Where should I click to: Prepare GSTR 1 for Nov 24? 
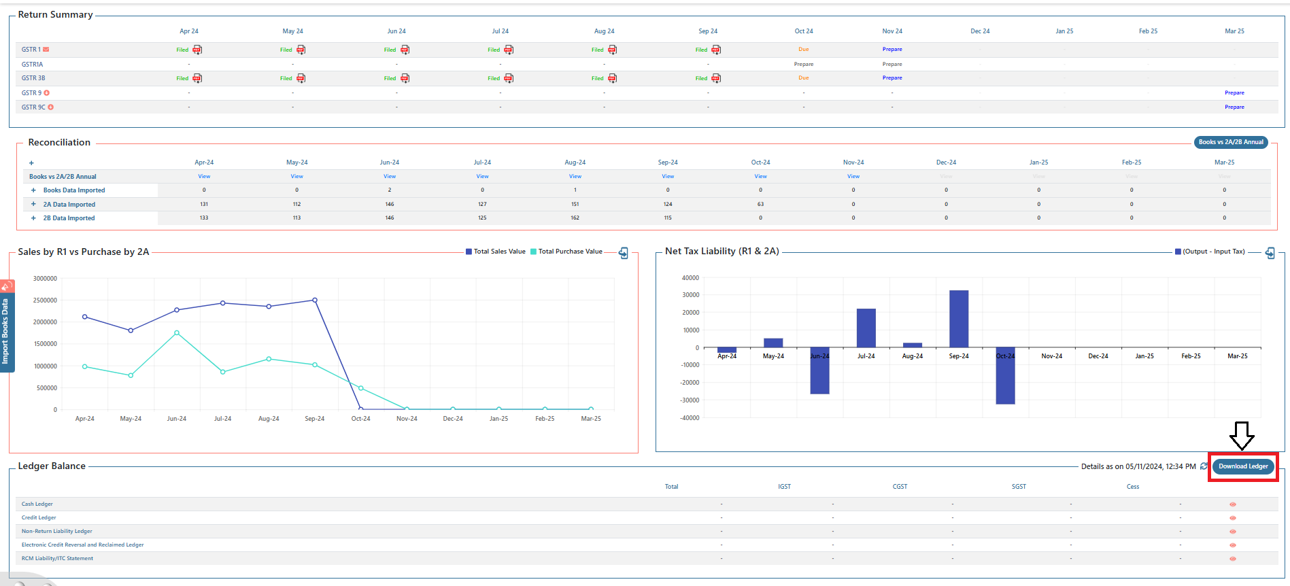coord(892,50)
